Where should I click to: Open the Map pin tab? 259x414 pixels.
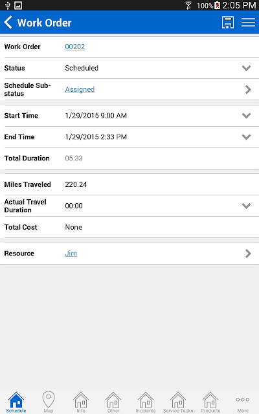[49, 401]
